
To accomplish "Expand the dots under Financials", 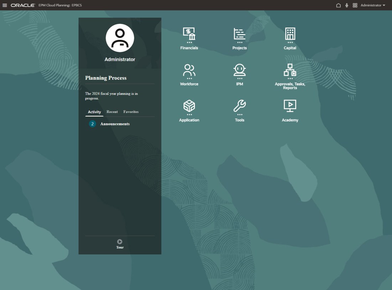I will click(x=189, y=43).
